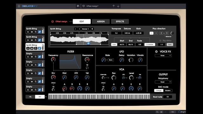The width and height of the screenshot is (203, 114).
Task: Toggle the LFO Rate Sync button
Action: pyautogui.click(x=111, y=60)
